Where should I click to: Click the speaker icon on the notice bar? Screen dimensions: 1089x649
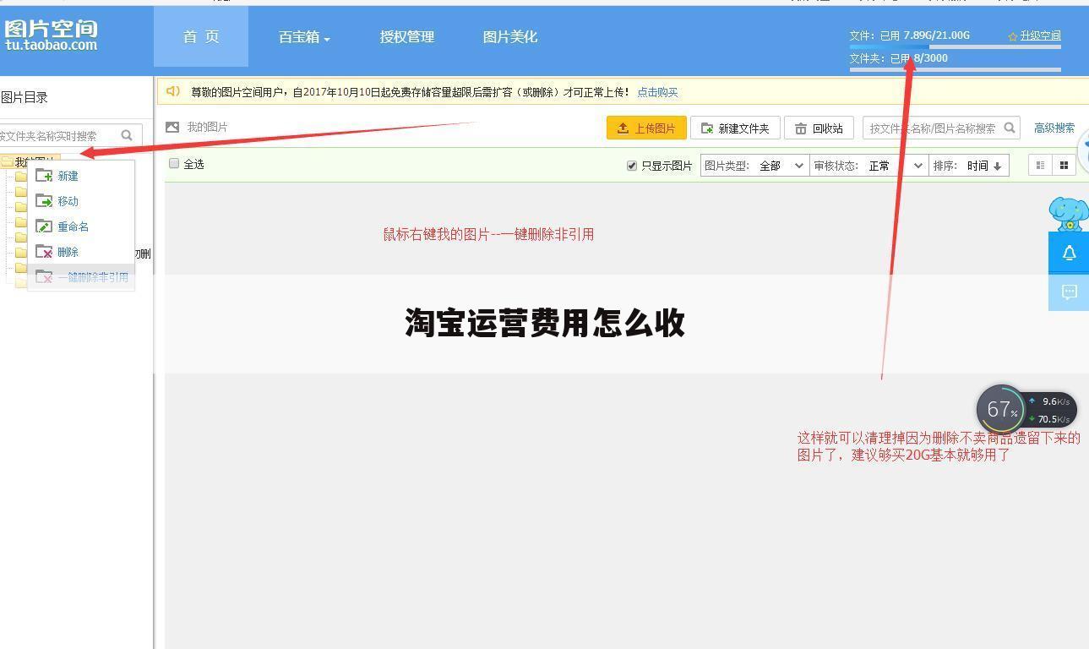pyautogui.click(x=174, y=91)
